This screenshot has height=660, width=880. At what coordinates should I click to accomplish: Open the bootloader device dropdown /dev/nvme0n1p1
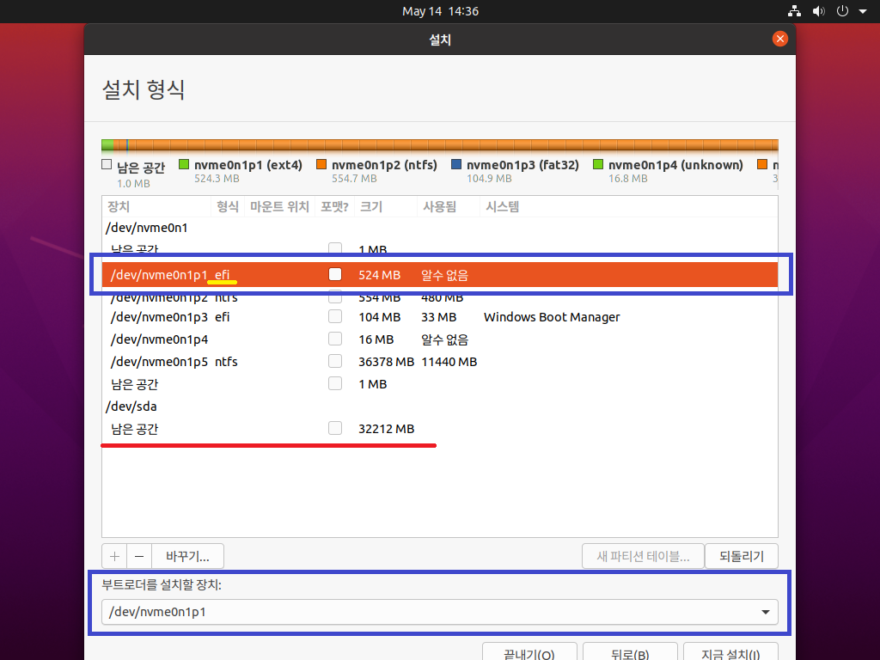click(x=439, y=612)
